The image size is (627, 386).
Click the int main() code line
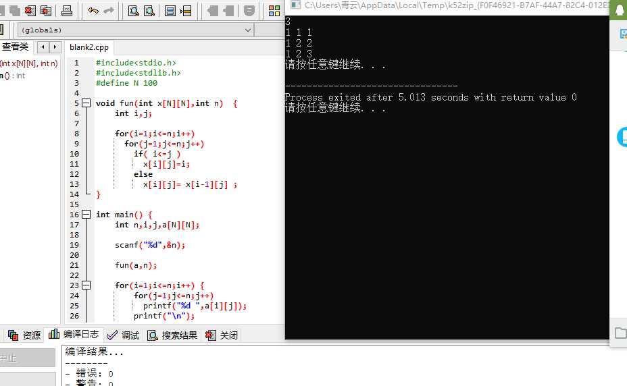click(124, 215)
